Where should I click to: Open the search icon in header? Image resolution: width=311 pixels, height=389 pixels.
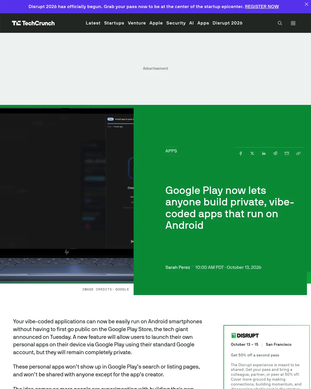click(x=280, y=23)
